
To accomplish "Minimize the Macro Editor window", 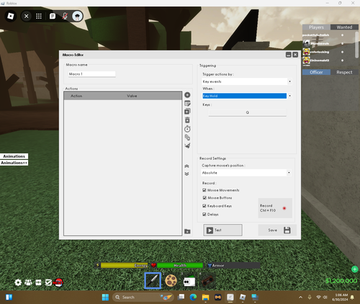I will [289, 55].
